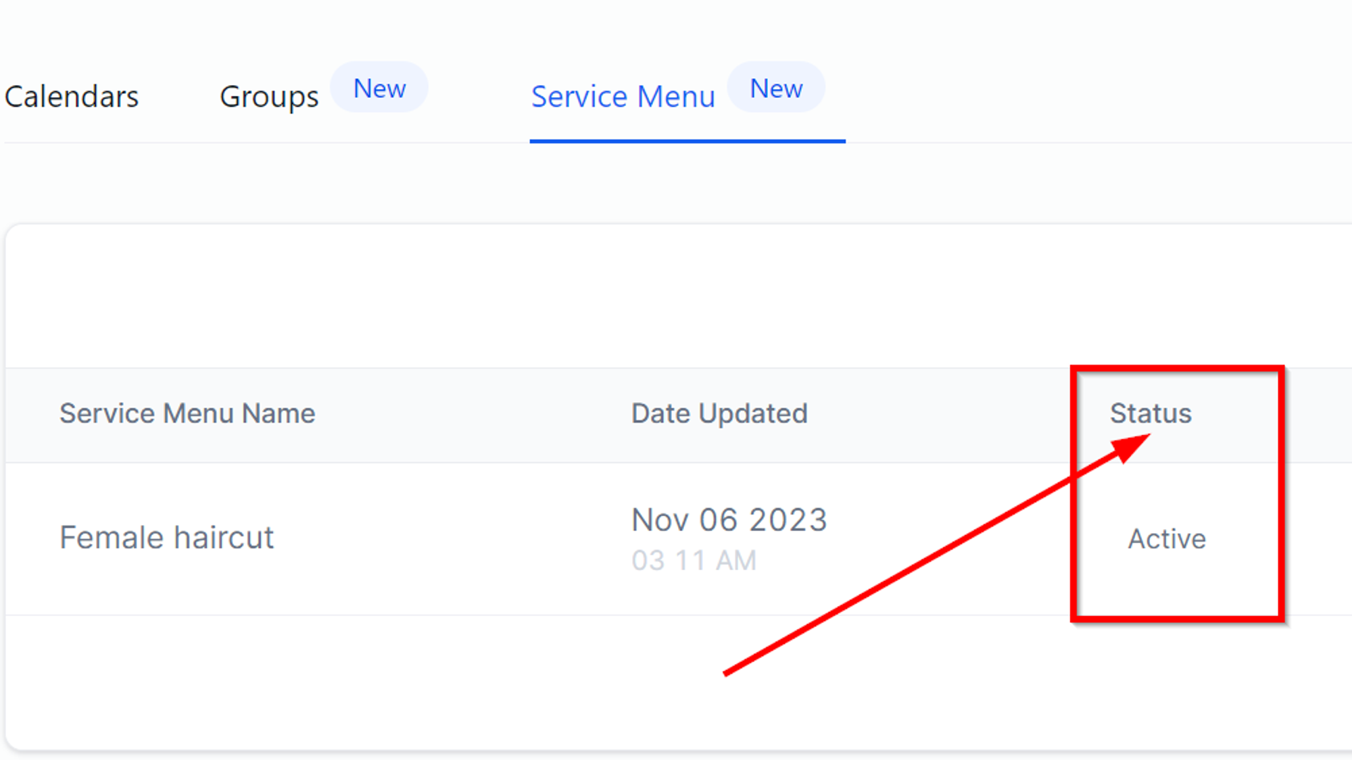Open the Groups tab
The height and width of the screenshot is (760, 1352).
pos(269,97)
